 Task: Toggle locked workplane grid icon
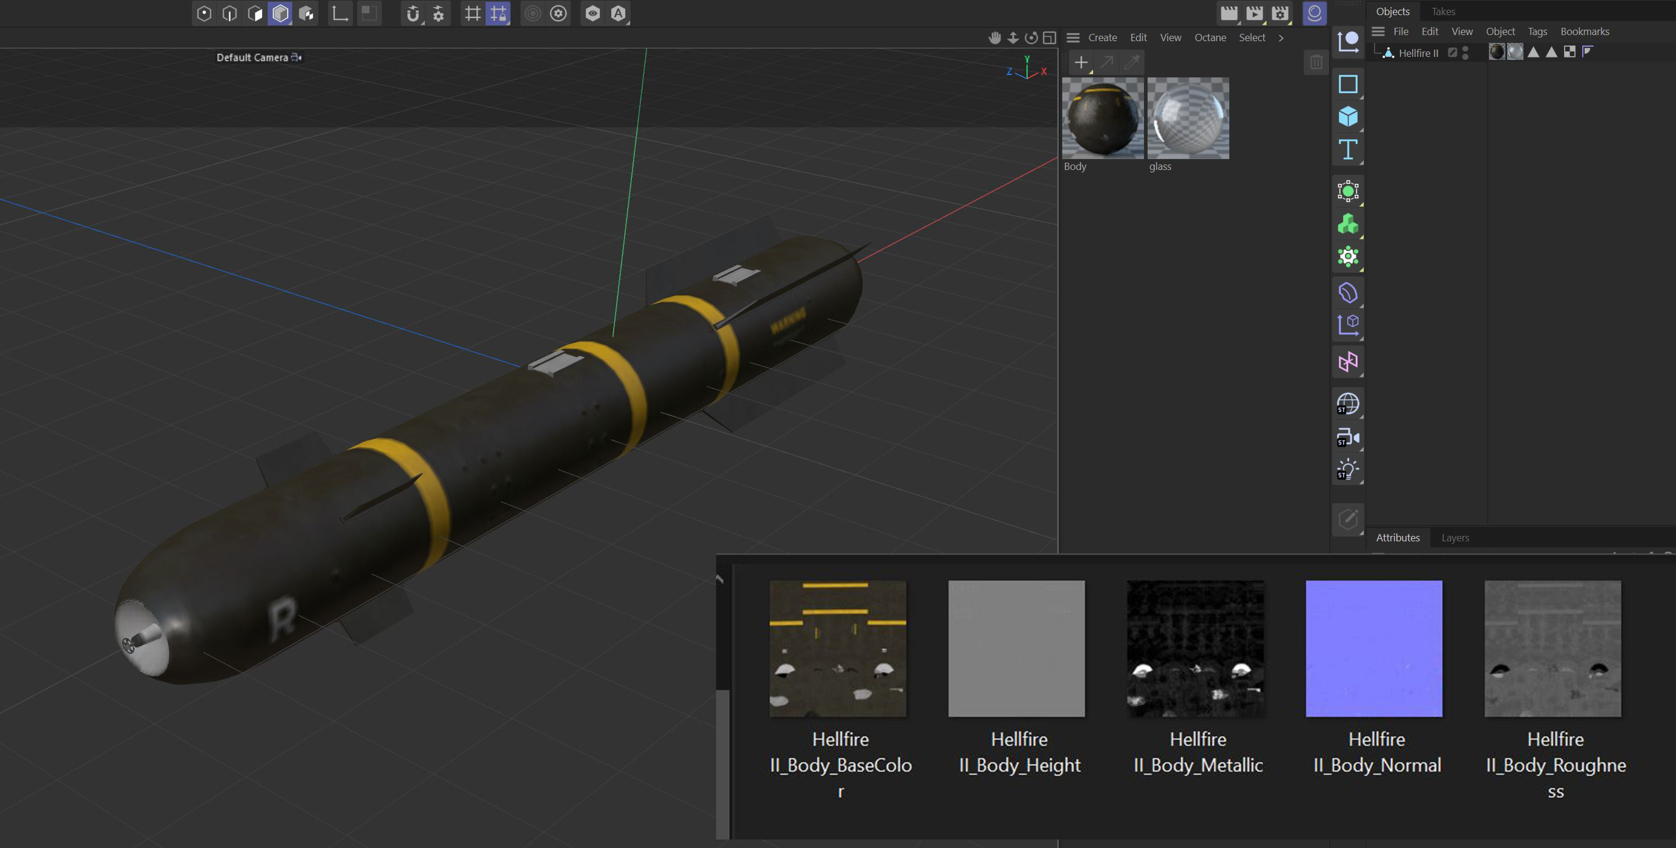pyautogui.click(x=498, y=14)
